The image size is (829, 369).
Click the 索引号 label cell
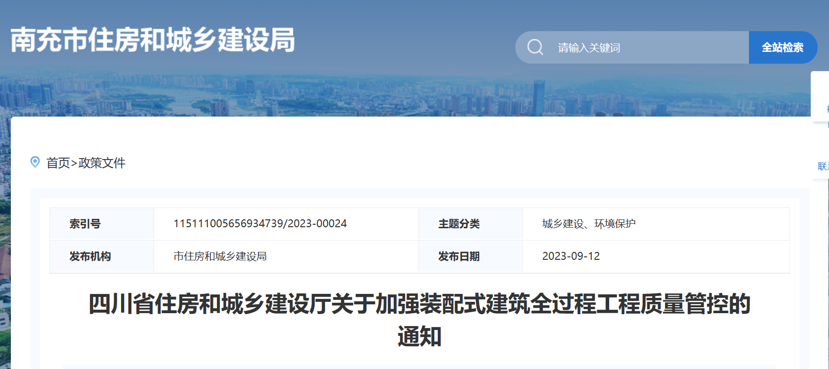85,224
